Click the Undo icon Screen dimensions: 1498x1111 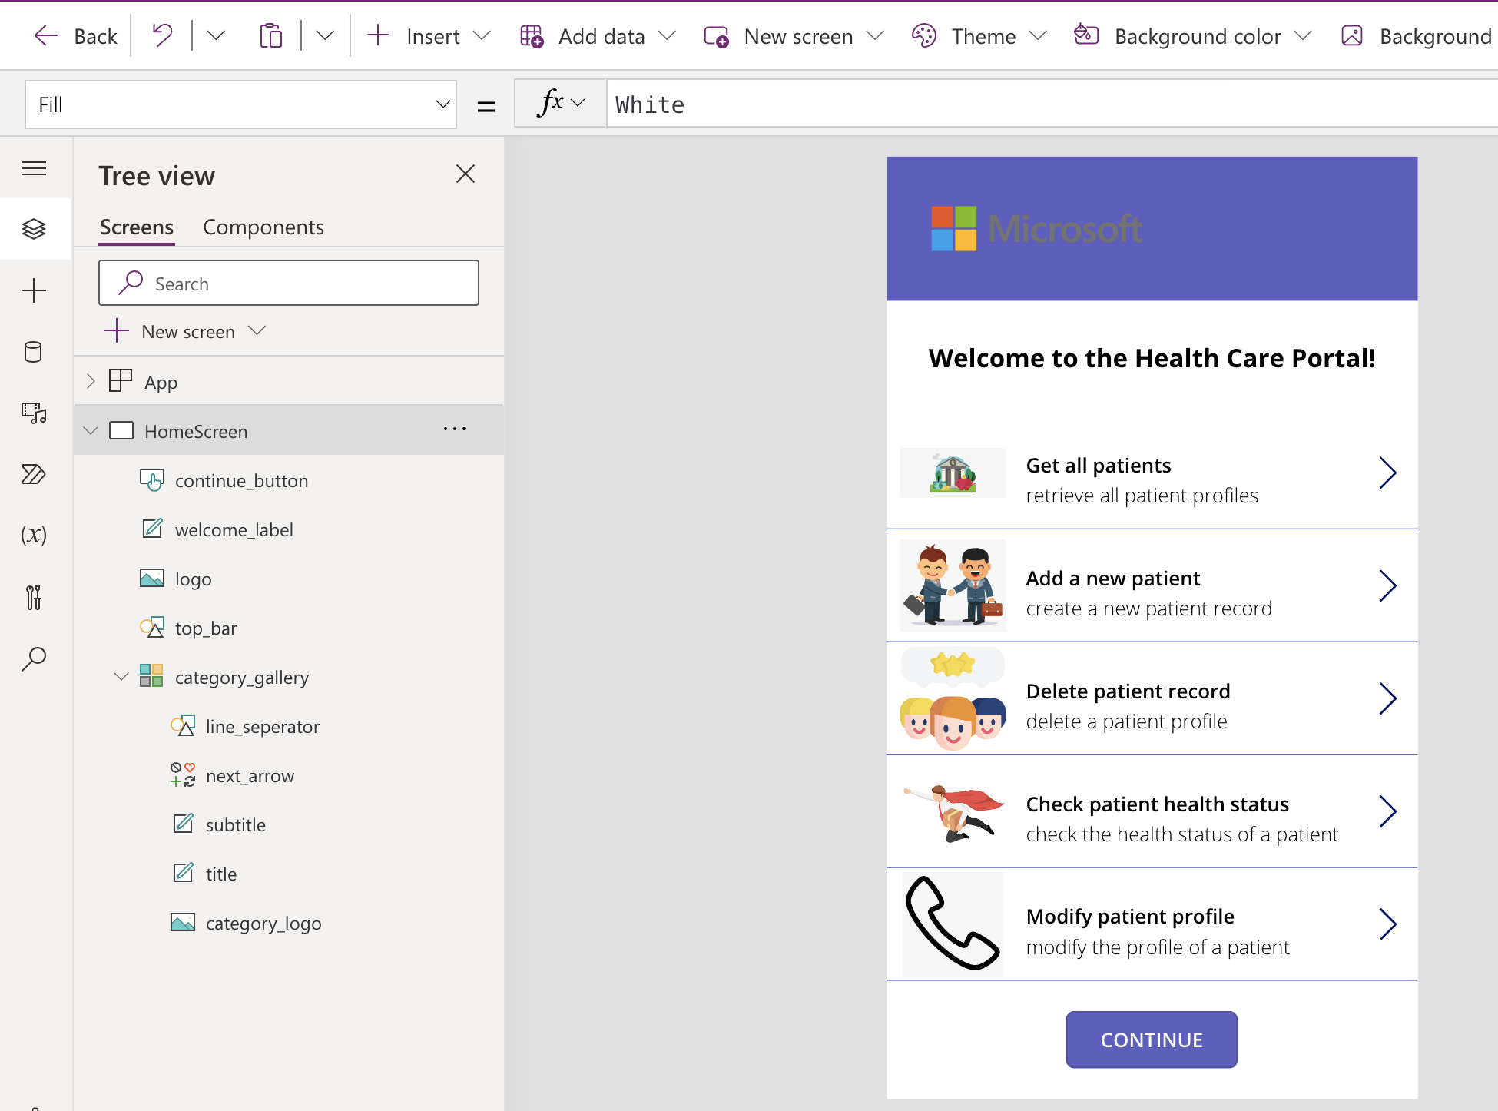[162, 35]
